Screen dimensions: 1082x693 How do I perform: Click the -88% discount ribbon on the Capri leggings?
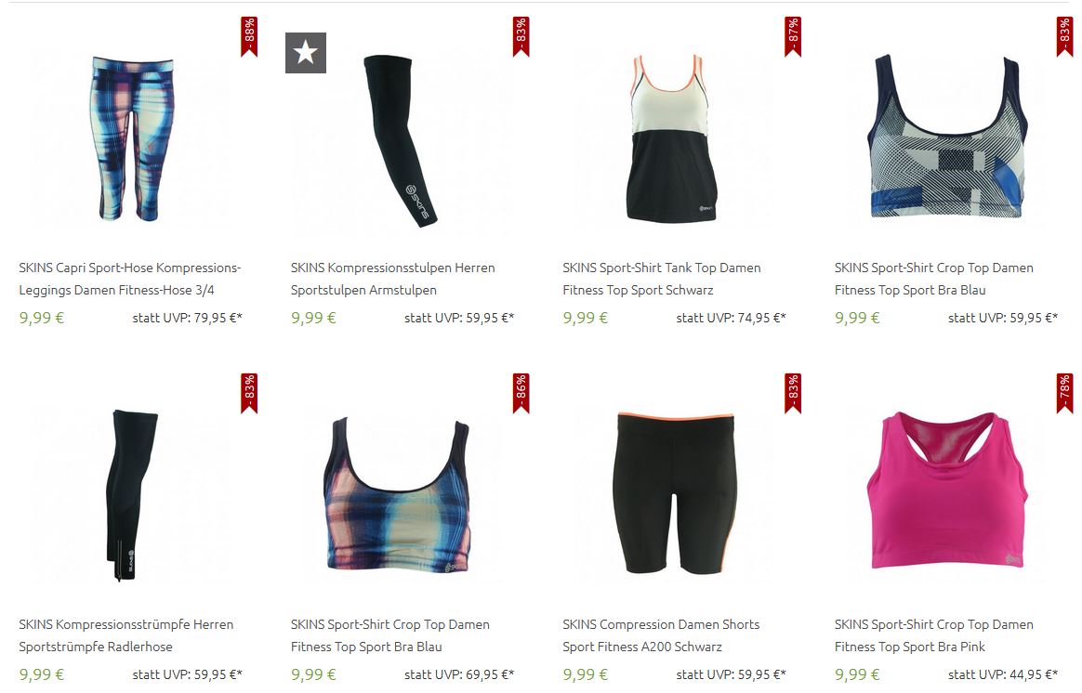tap(249, 36)
